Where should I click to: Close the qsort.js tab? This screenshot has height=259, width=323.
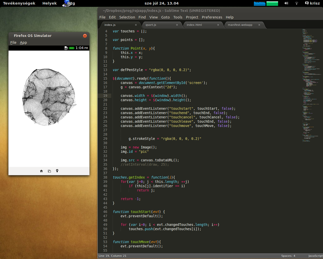[177, 25]
